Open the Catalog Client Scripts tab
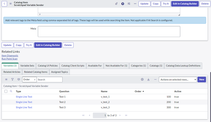The height and width of the screenshot is (122, 211). pyautogui.click(x=73, y=66)
